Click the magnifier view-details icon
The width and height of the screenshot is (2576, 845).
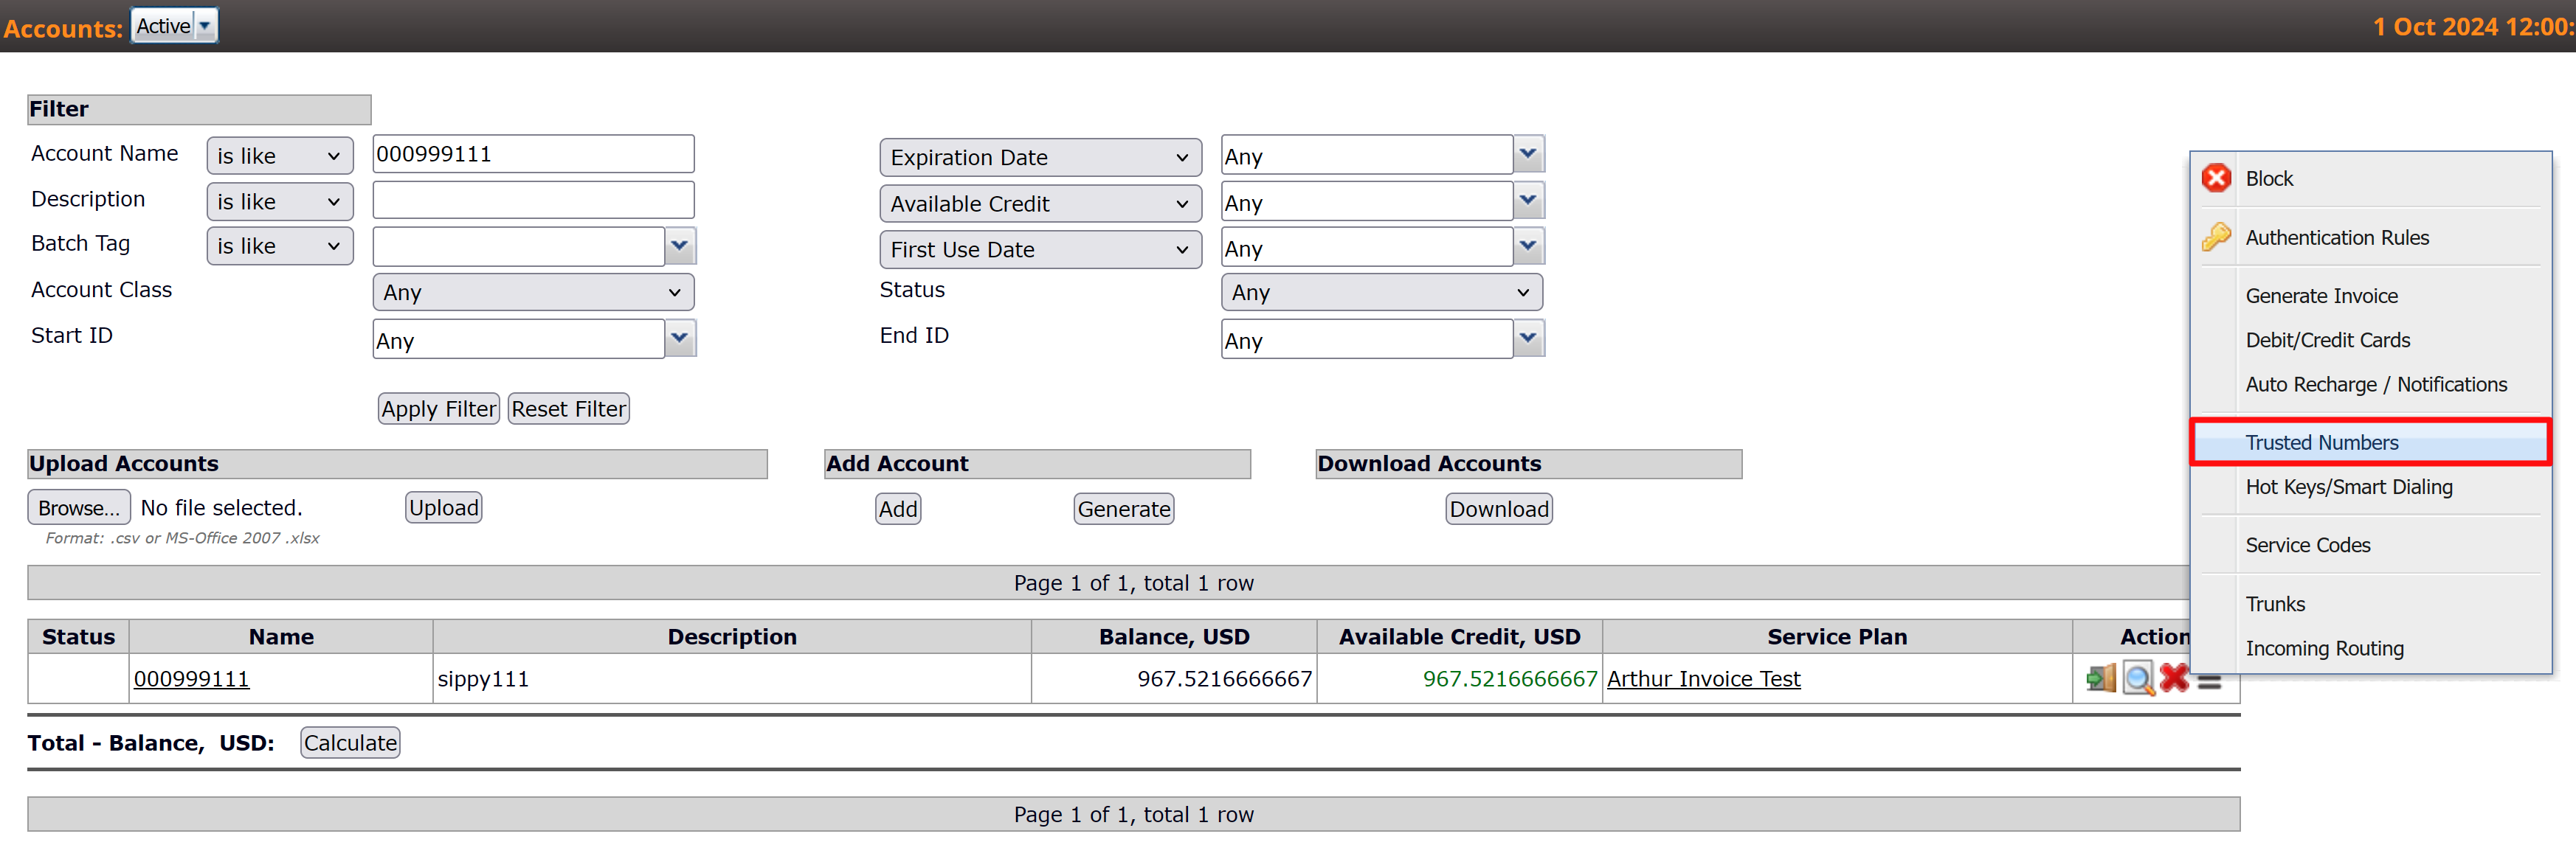coord(2138,678)
